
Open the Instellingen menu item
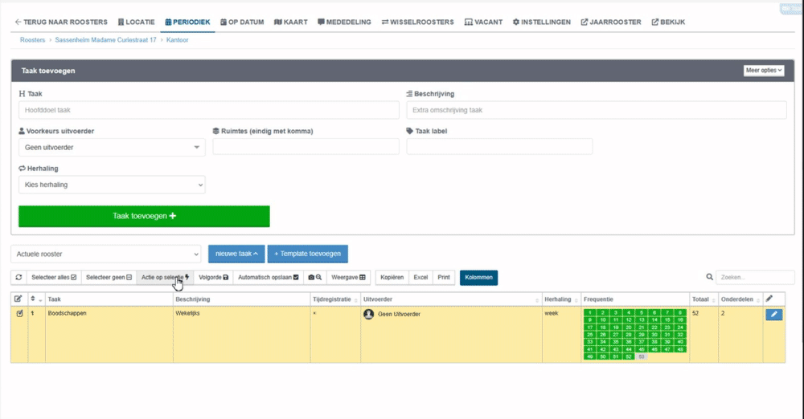[x=542, y=22]
